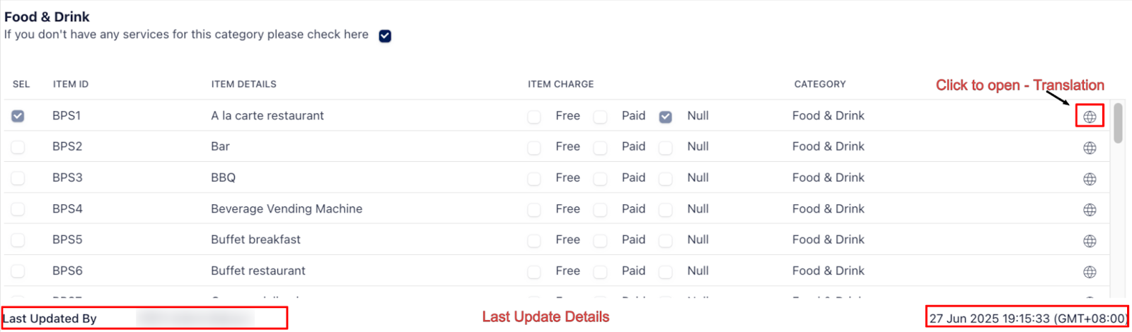Click the CATEGORY column header
1132x332 pixels.
pyautogui.click(x=819, y=84)
